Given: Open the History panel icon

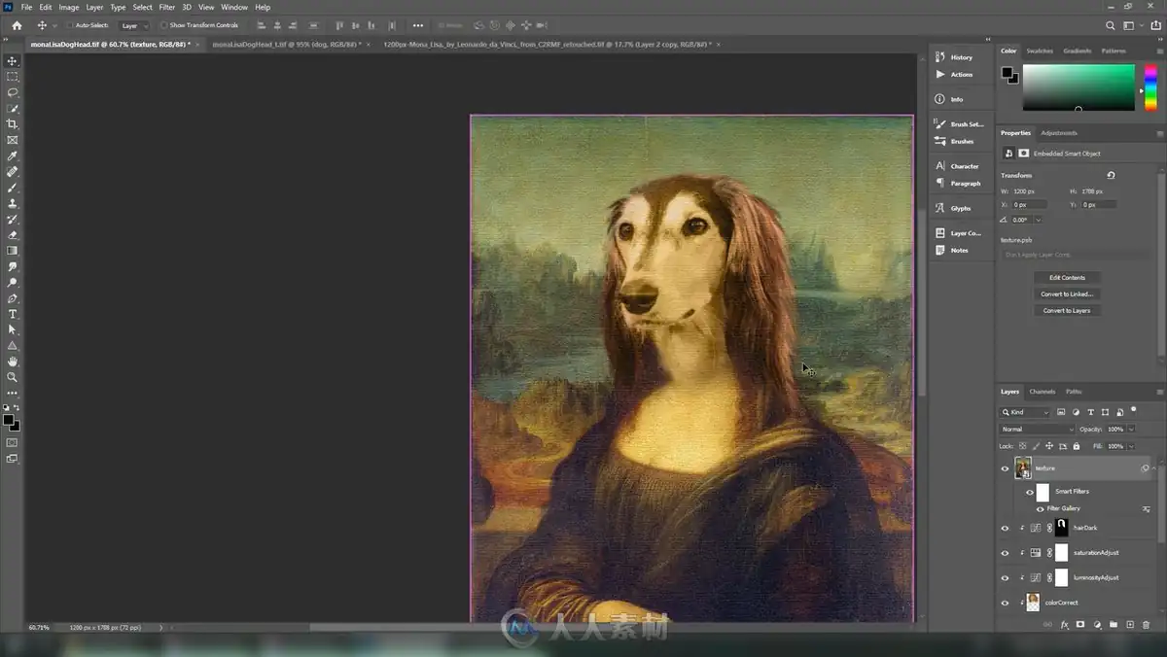Looking at the screenshot, I should point(940,57).
